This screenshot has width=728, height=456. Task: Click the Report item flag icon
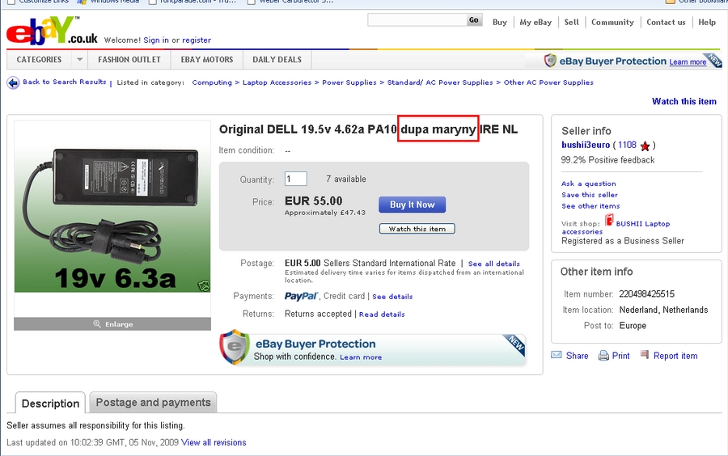(x=645, y=355)
